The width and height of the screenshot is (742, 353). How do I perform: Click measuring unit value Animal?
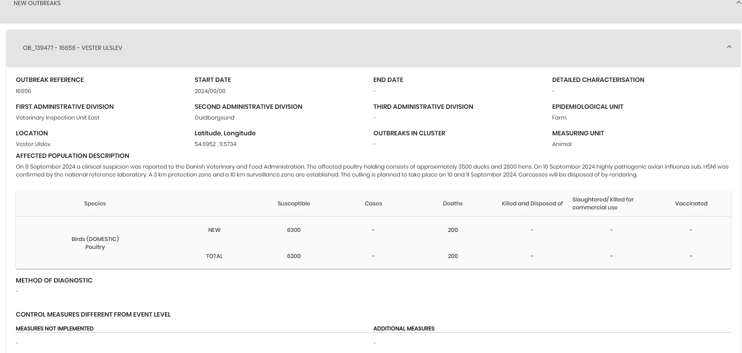[x=562, y=144]
